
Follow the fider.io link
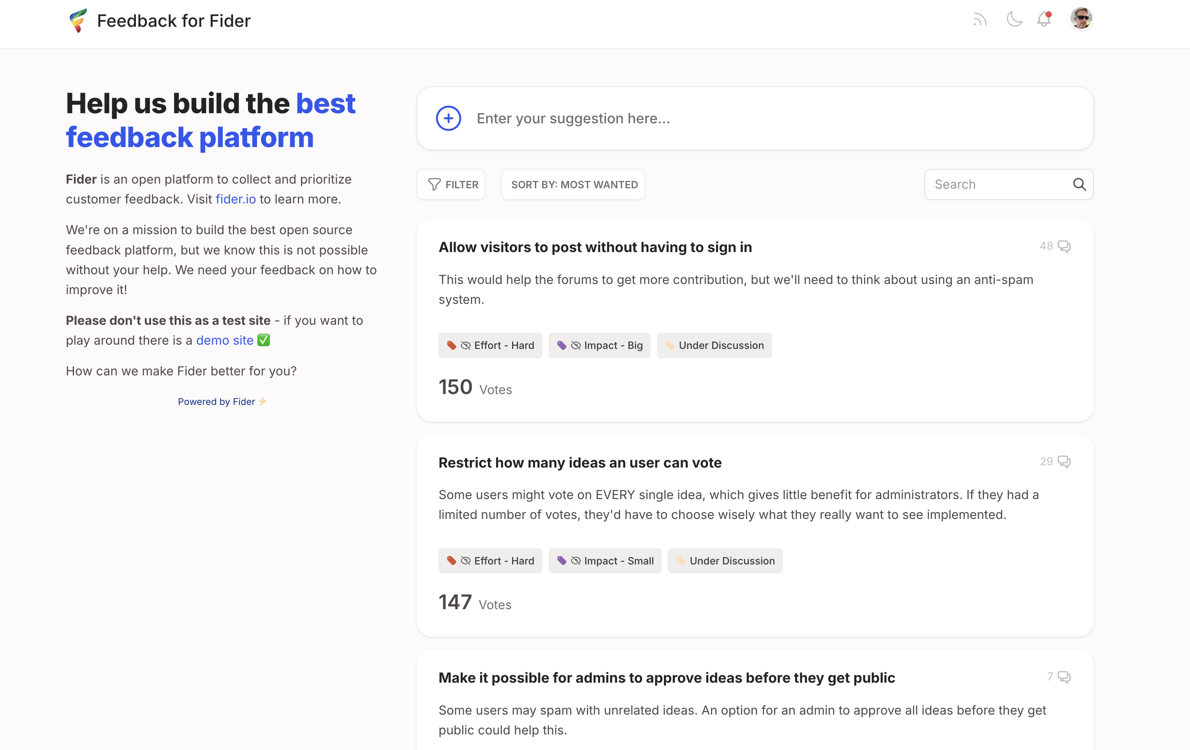[235, 199]
